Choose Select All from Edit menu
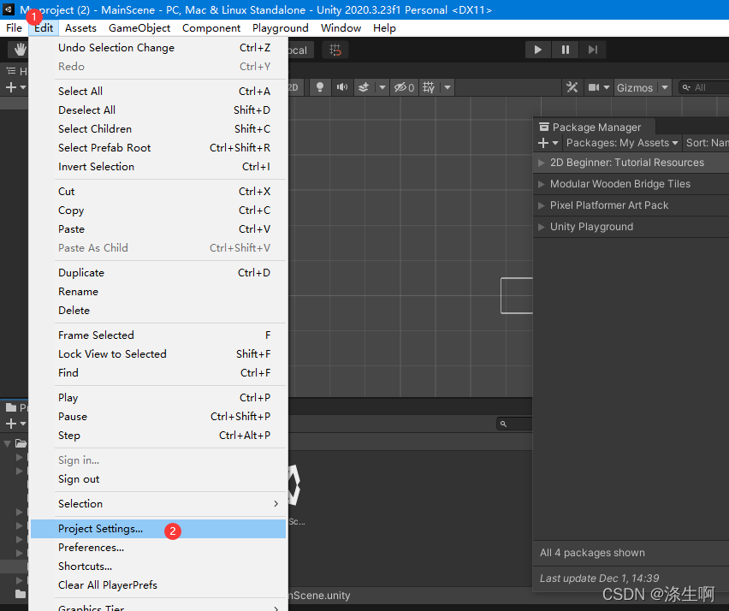The height and width of the screenshot is (611, 729). point(158,92)
